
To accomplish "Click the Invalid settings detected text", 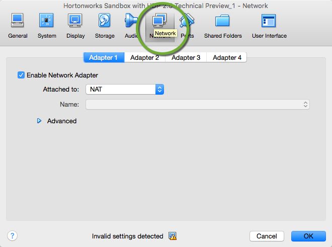I will click(127, 236).
